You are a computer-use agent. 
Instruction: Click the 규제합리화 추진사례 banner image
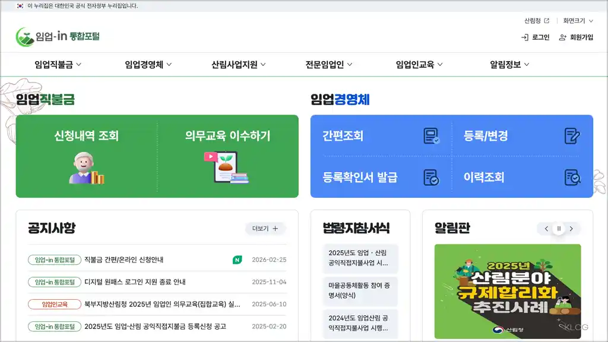(508, 291)
